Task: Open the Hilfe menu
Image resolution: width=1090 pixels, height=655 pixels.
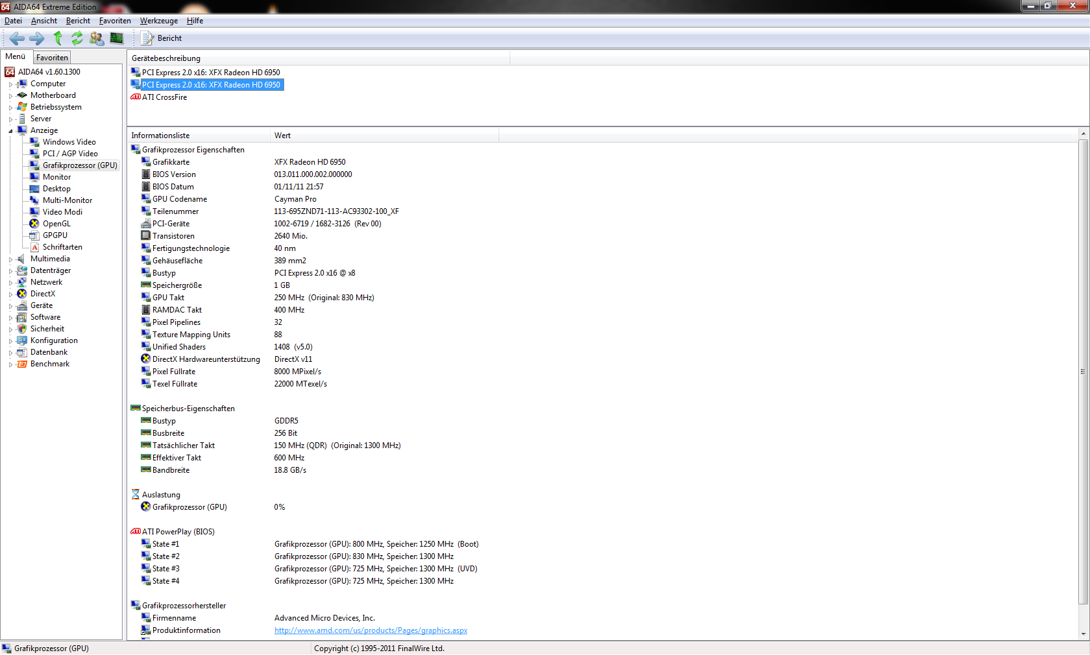Action: pos(195,21)
